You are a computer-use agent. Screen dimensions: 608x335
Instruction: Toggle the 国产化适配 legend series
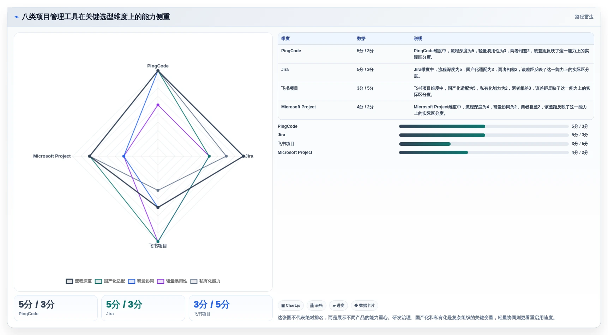point(110,281)
